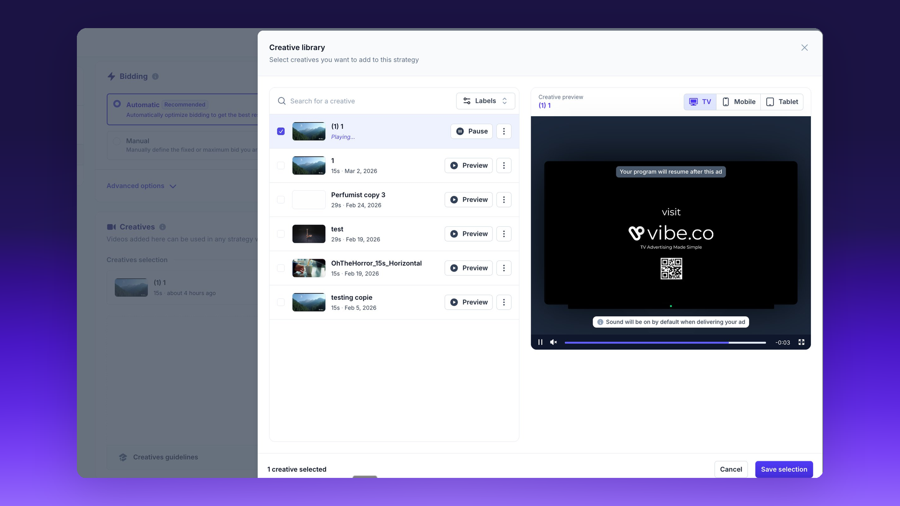Pause the video with the player pause icon
The image size is (900, 506).
[540, 342]
